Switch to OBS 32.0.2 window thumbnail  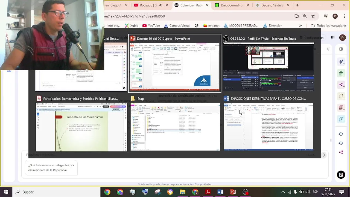(x=269, y=63)
